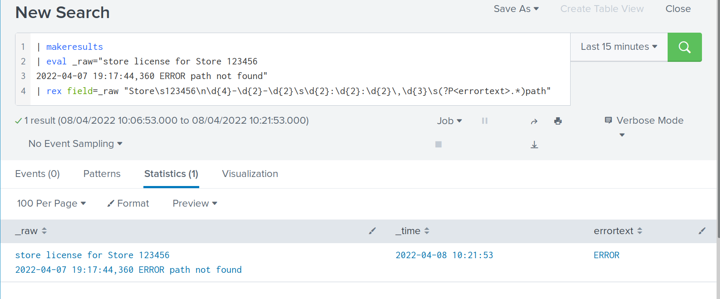Share the search job

534,121
